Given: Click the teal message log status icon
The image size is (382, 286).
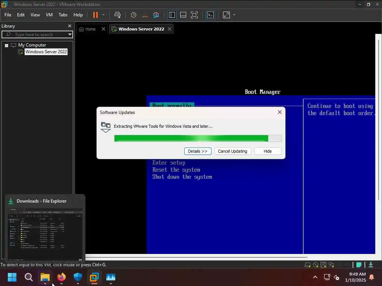Looking at the screenshot, I should click(358, 265).
